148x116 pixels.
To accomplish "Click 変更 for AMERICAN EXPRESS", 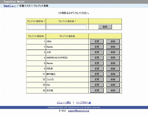I will (97, 58).
